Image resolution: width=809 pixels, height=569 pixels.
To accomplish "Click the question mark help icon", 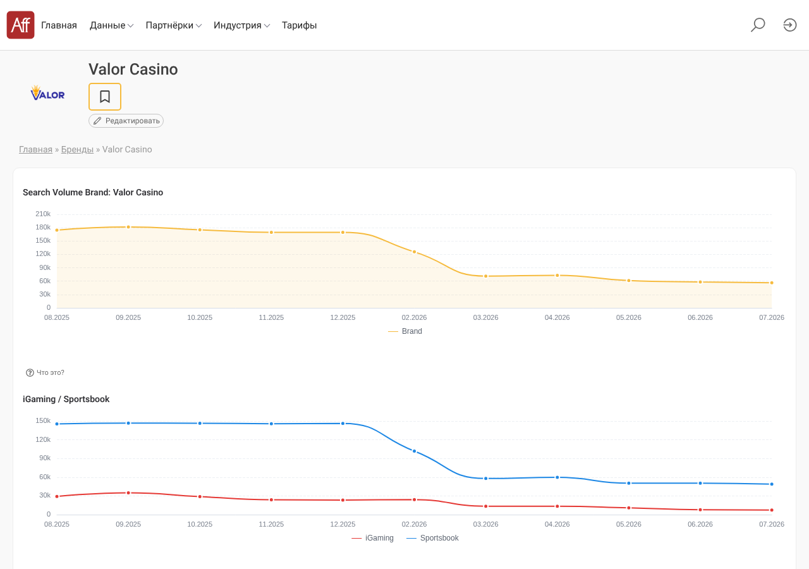I will click(x=30, y=373).
